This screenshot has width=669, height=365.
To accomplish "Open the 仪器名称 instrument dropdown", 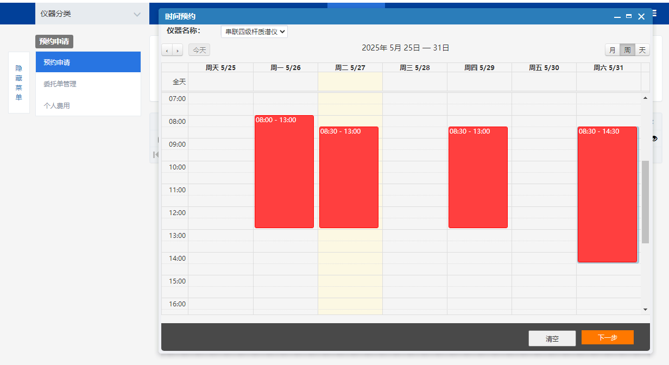I will tap(254, 32).
